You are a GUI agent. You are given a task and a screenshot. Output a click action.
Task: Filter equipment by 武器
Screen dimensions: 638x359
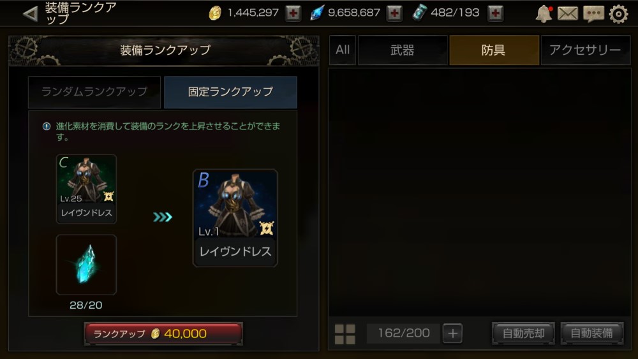[x=403, y=50]
